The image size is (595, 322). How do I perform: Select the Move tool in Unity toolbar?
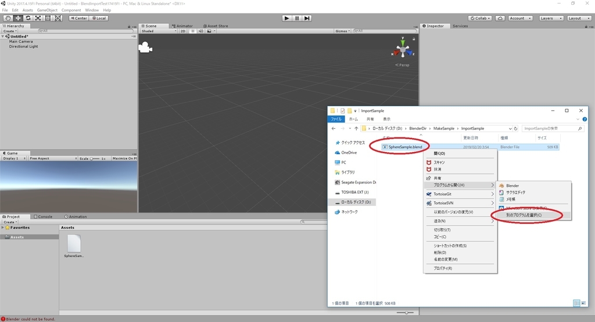pos(18,18)
